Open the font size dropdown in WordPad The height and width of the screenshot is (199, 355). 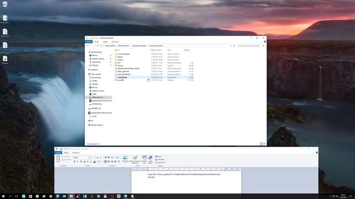(x=94, y=157)
